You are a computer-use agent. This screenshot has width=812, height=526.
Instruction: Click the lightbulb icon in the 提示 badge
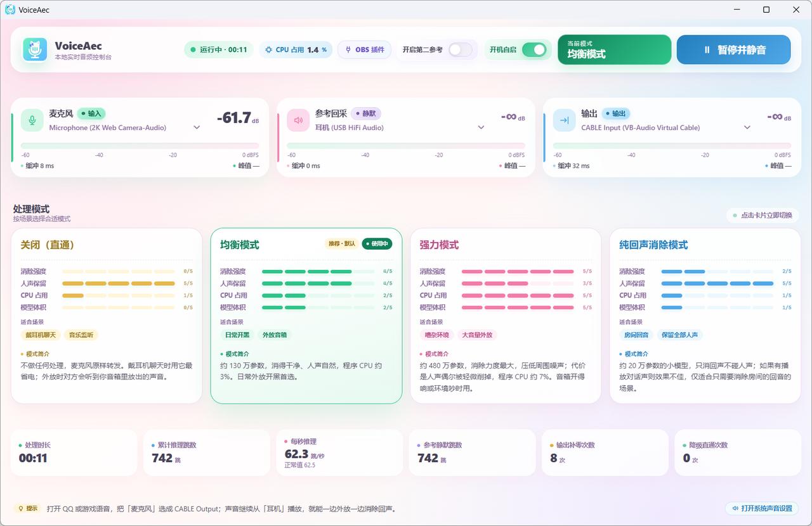point(20,508)
